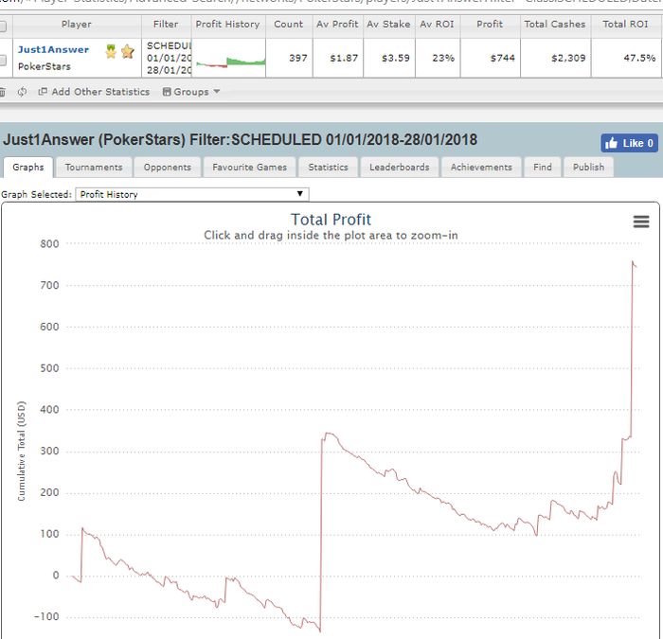This screenshot has width=663, height=639.
Task: Open the Opponents tab
Action: [167, 168]
